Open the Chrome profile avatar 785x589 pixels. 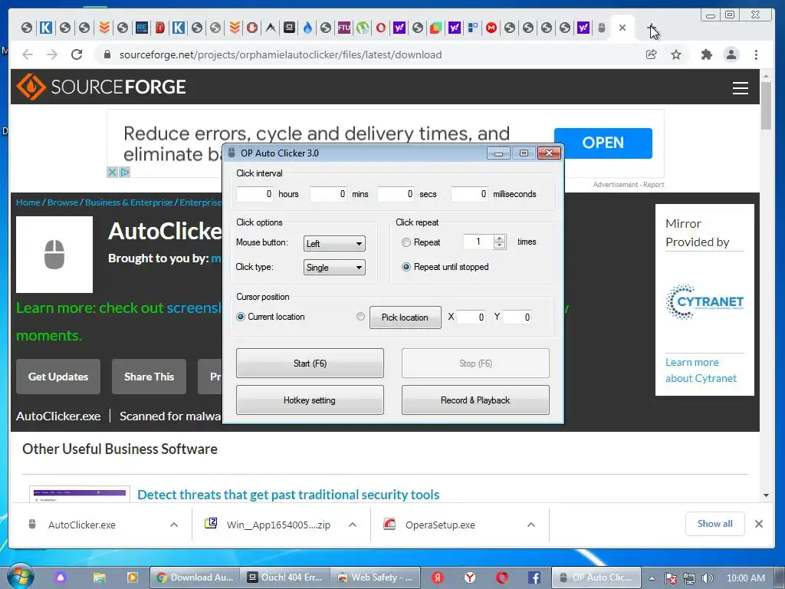click(x=731, y=54)
